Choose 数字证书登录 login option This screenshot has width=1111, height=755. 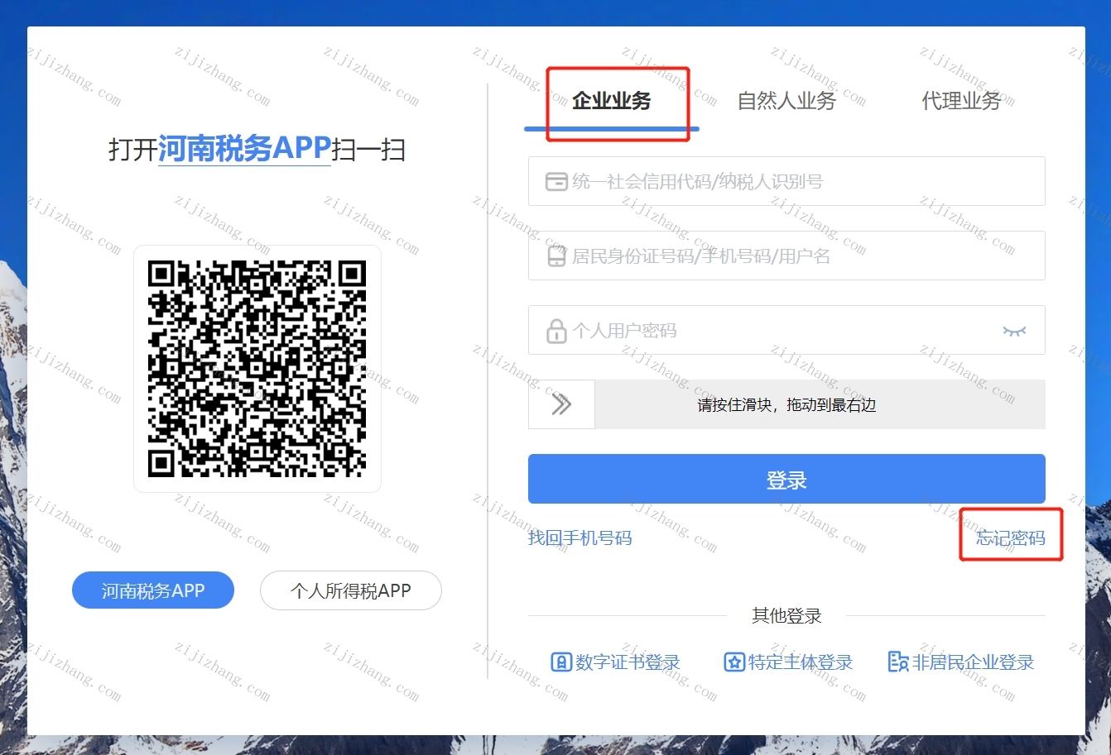pos(615,662)
